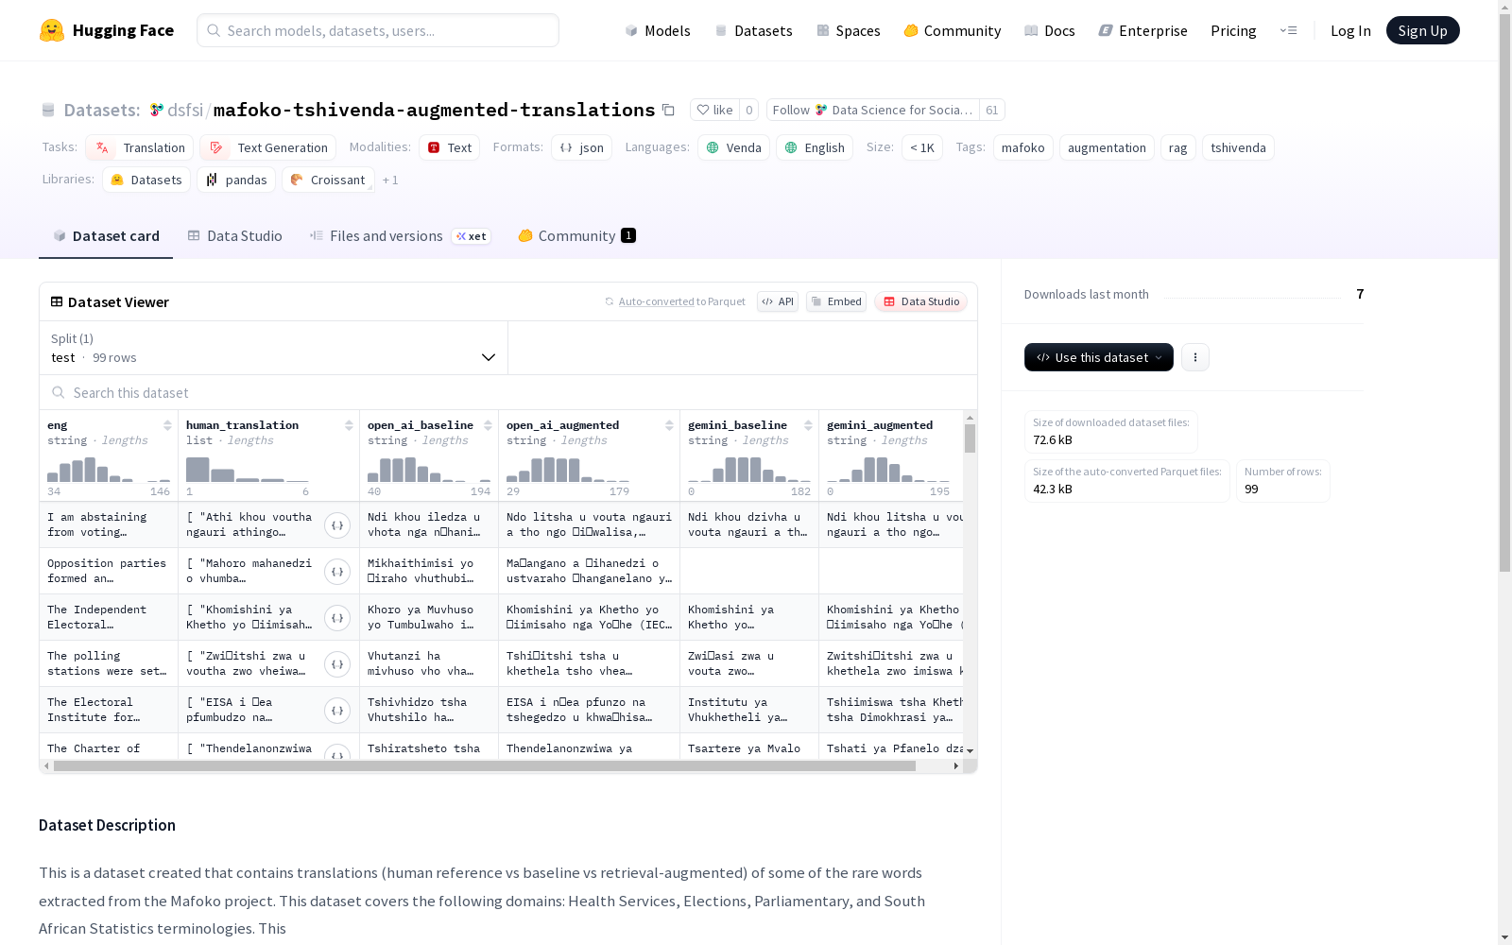Click the table's scroll-right arrow

coord(955,766)
